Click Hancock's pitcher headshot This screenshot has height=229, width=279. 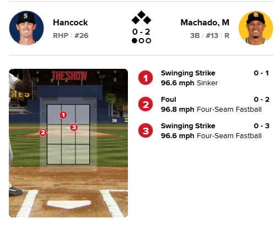[26, 28]
